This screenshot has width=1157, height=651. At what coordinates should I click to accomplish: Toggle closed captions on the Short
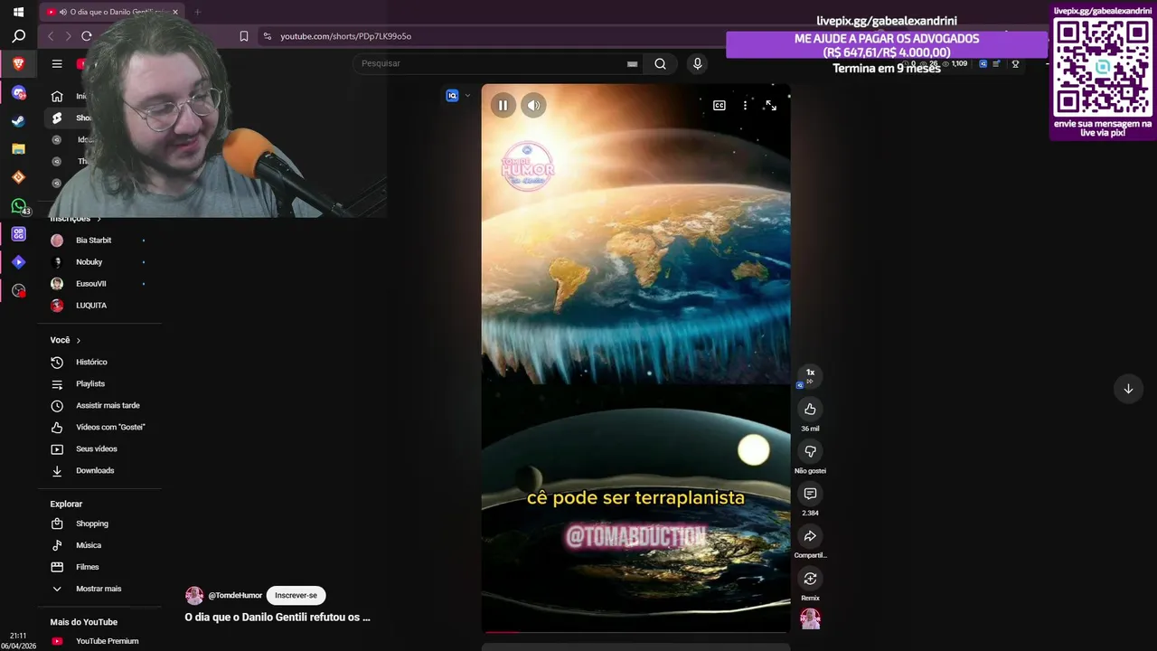tap(720, 105)
